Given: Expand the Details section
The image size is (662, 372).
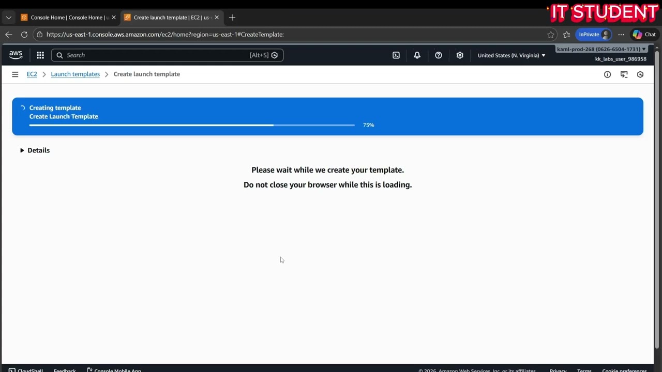Looking at the screenshot, I should (35, 150).
